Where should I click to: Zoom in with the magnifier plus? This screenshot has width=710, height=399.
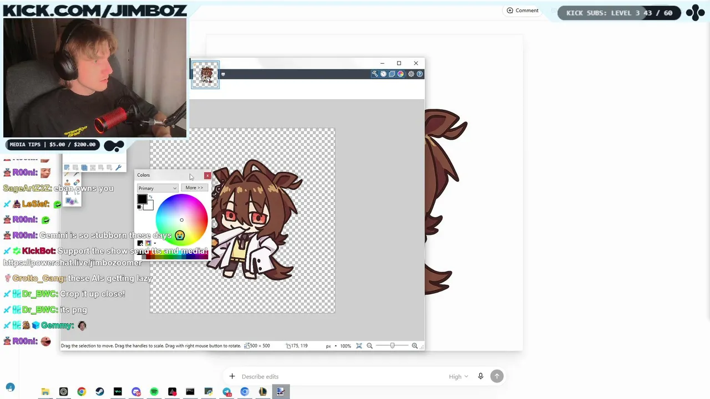(x=414, y=346)
